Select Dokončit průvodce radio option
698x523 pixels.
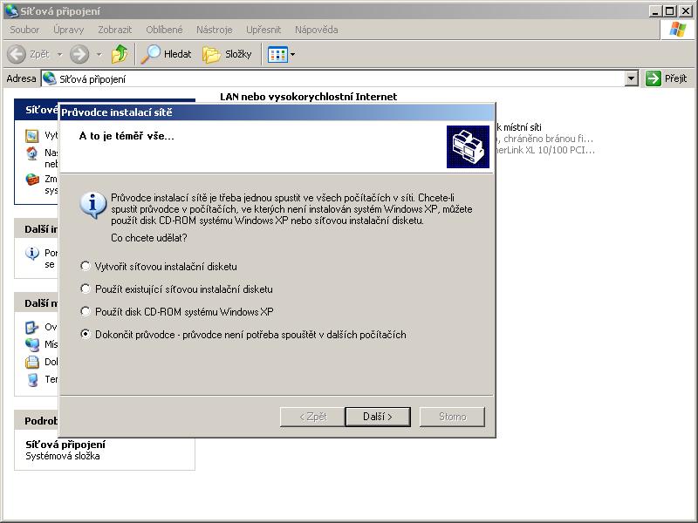[x=86, y=335]
